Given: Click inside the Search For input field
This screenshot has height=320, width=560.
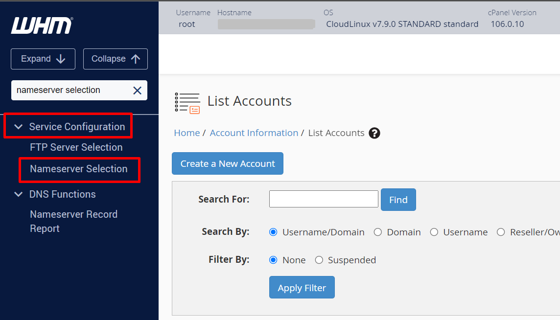Looking at the screenshot, I should coord(324,199).
